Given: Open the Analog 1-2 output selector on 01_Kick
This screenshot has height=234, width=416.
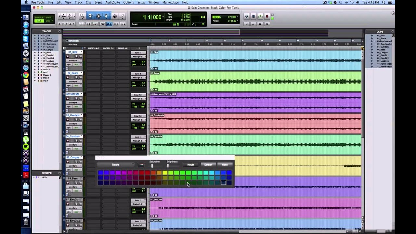Looking at the screenshot, I should (138, 57).
